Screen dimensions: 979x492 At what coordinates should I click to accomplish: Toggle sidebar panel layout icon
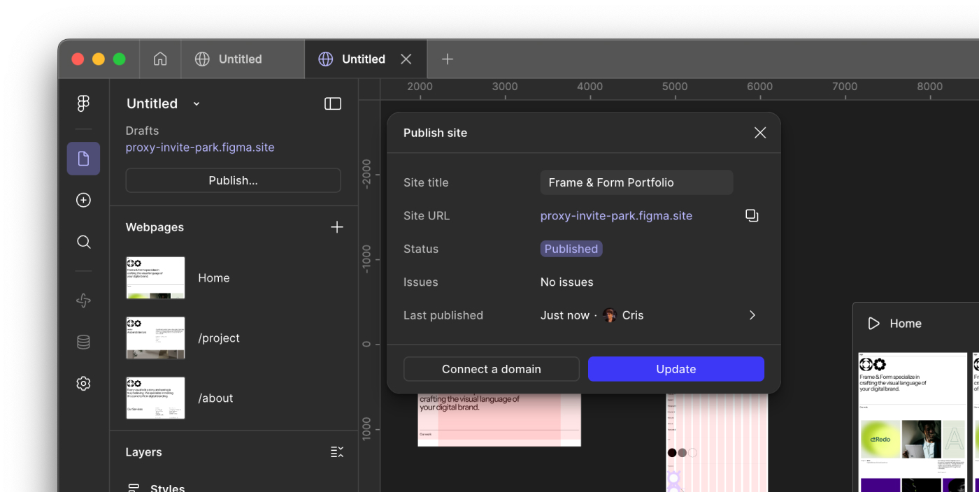[333, 103]
